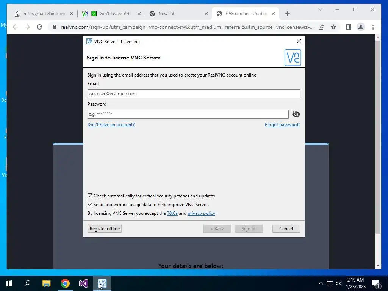Open the Windows Start menu
Screen dimensions: 388x291
[9, 283]
